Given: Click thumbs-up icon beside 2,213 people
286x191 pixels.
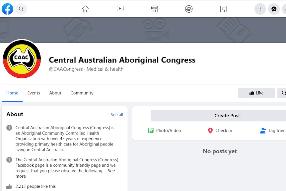Looking at the screenshot, I should tap(9, 186).
